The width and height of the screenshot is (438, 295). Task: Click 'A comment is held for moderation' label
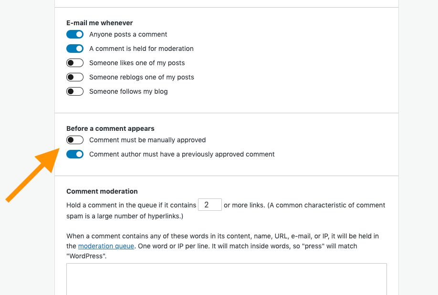[x=141, y=49]
